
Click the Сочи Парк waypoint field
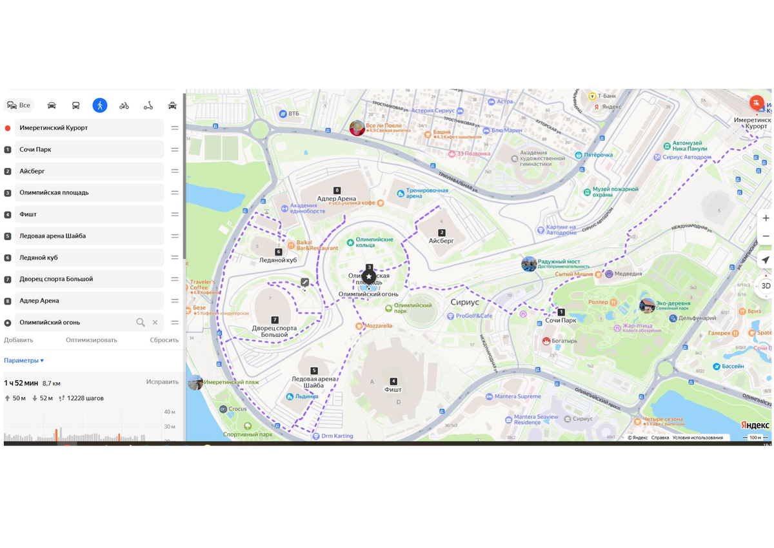point(89,149)
